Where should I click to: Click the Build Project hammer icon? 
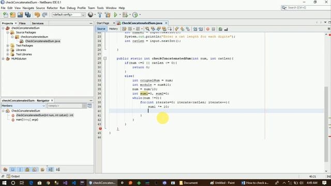(x=100, y=15)
